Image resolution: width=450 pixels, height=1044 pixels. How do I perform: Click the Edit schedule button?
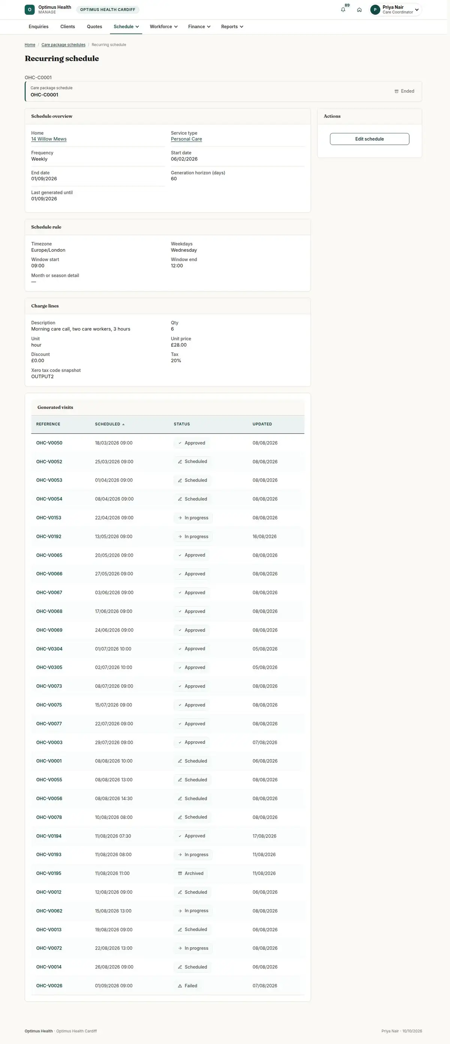369,139
